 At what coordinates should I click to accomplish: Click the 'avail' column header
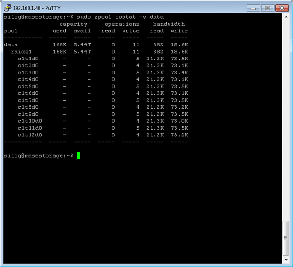point(82,31)
